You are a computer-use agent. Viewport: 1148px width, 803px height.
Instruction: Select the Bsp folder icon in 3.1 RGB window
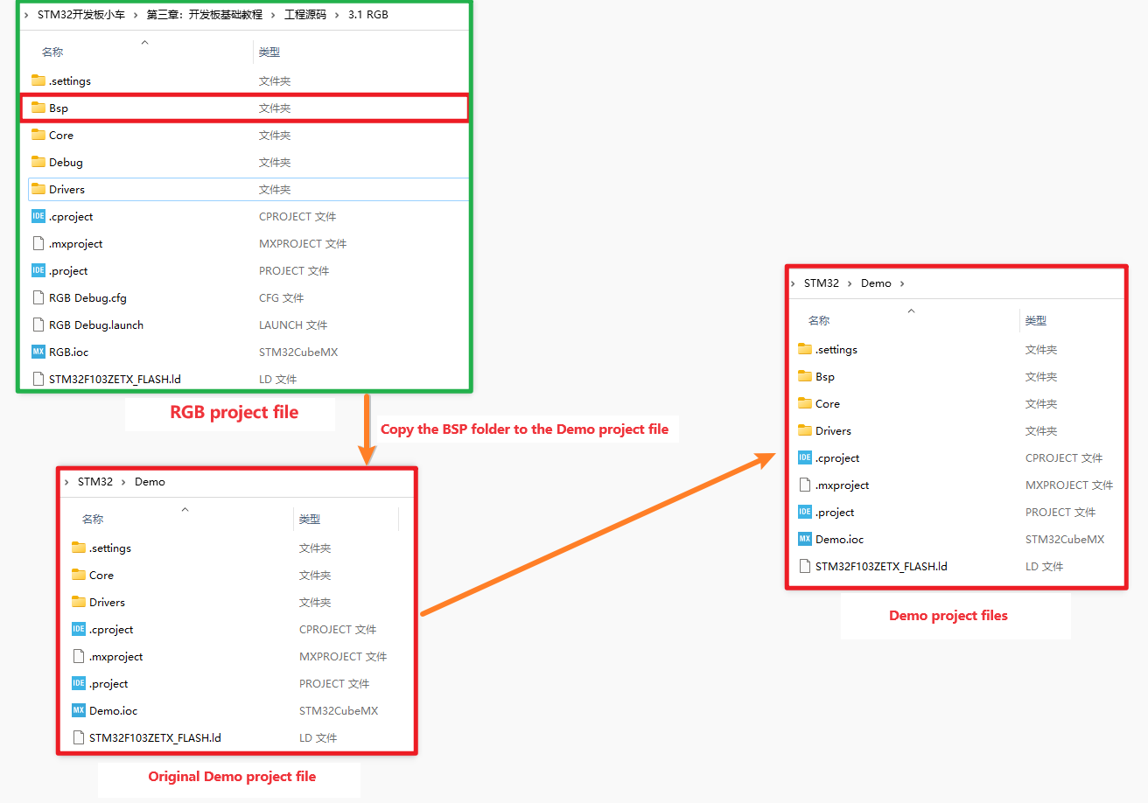38,108
